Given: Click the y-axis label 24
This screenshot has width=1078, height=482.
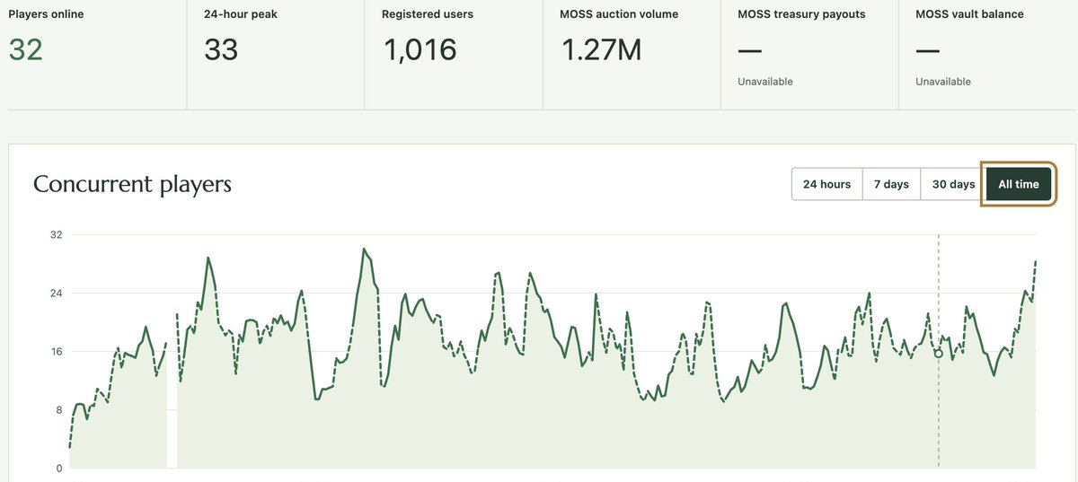Looking at the screenshot, I should 56,294.
